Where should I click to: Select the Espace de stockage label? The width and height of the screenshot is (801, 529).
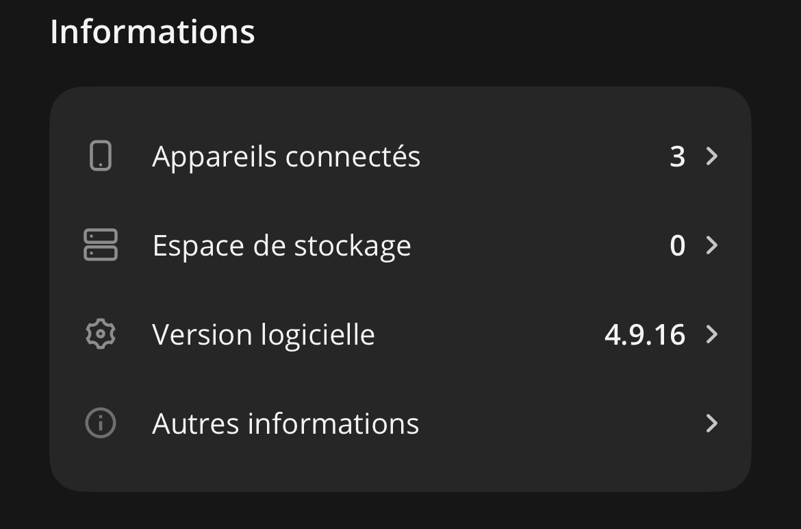coord(281,246)
